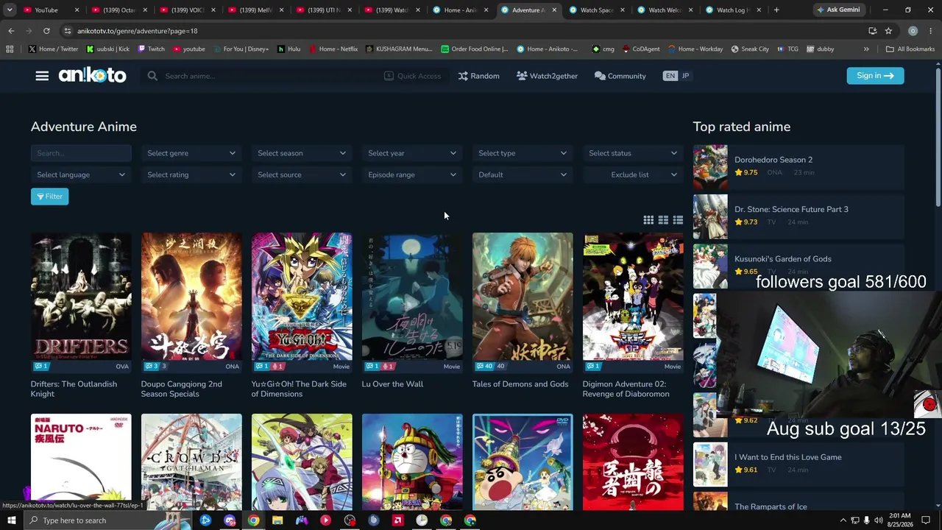Open the Sneak City bookmark
Screen dimensions: 942x530
[x=749, y=49]
